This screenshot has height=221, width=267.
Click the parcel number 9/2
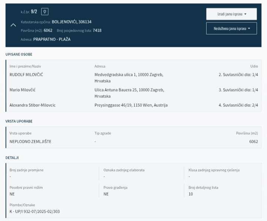[34, 12]
